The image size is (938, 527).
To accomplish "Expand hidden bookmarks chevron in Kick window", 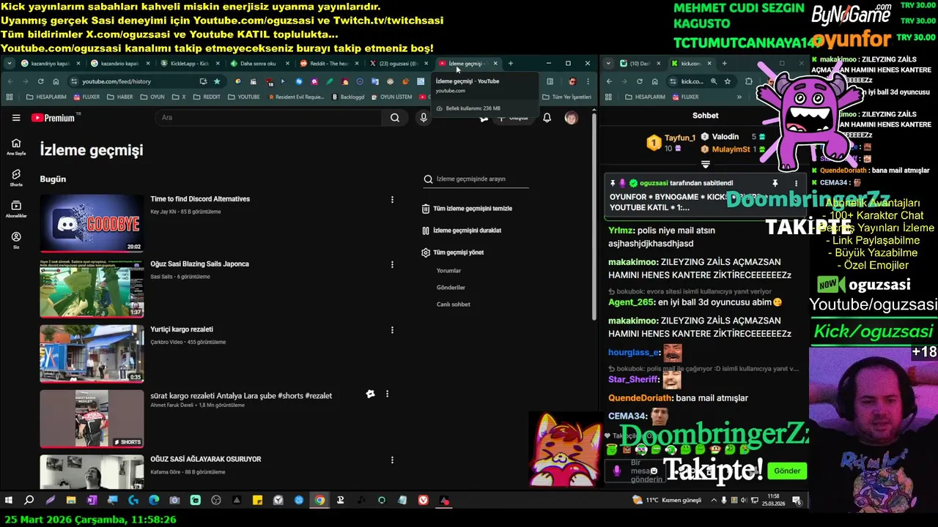I will pyautogui.click(x=739, y=97).
